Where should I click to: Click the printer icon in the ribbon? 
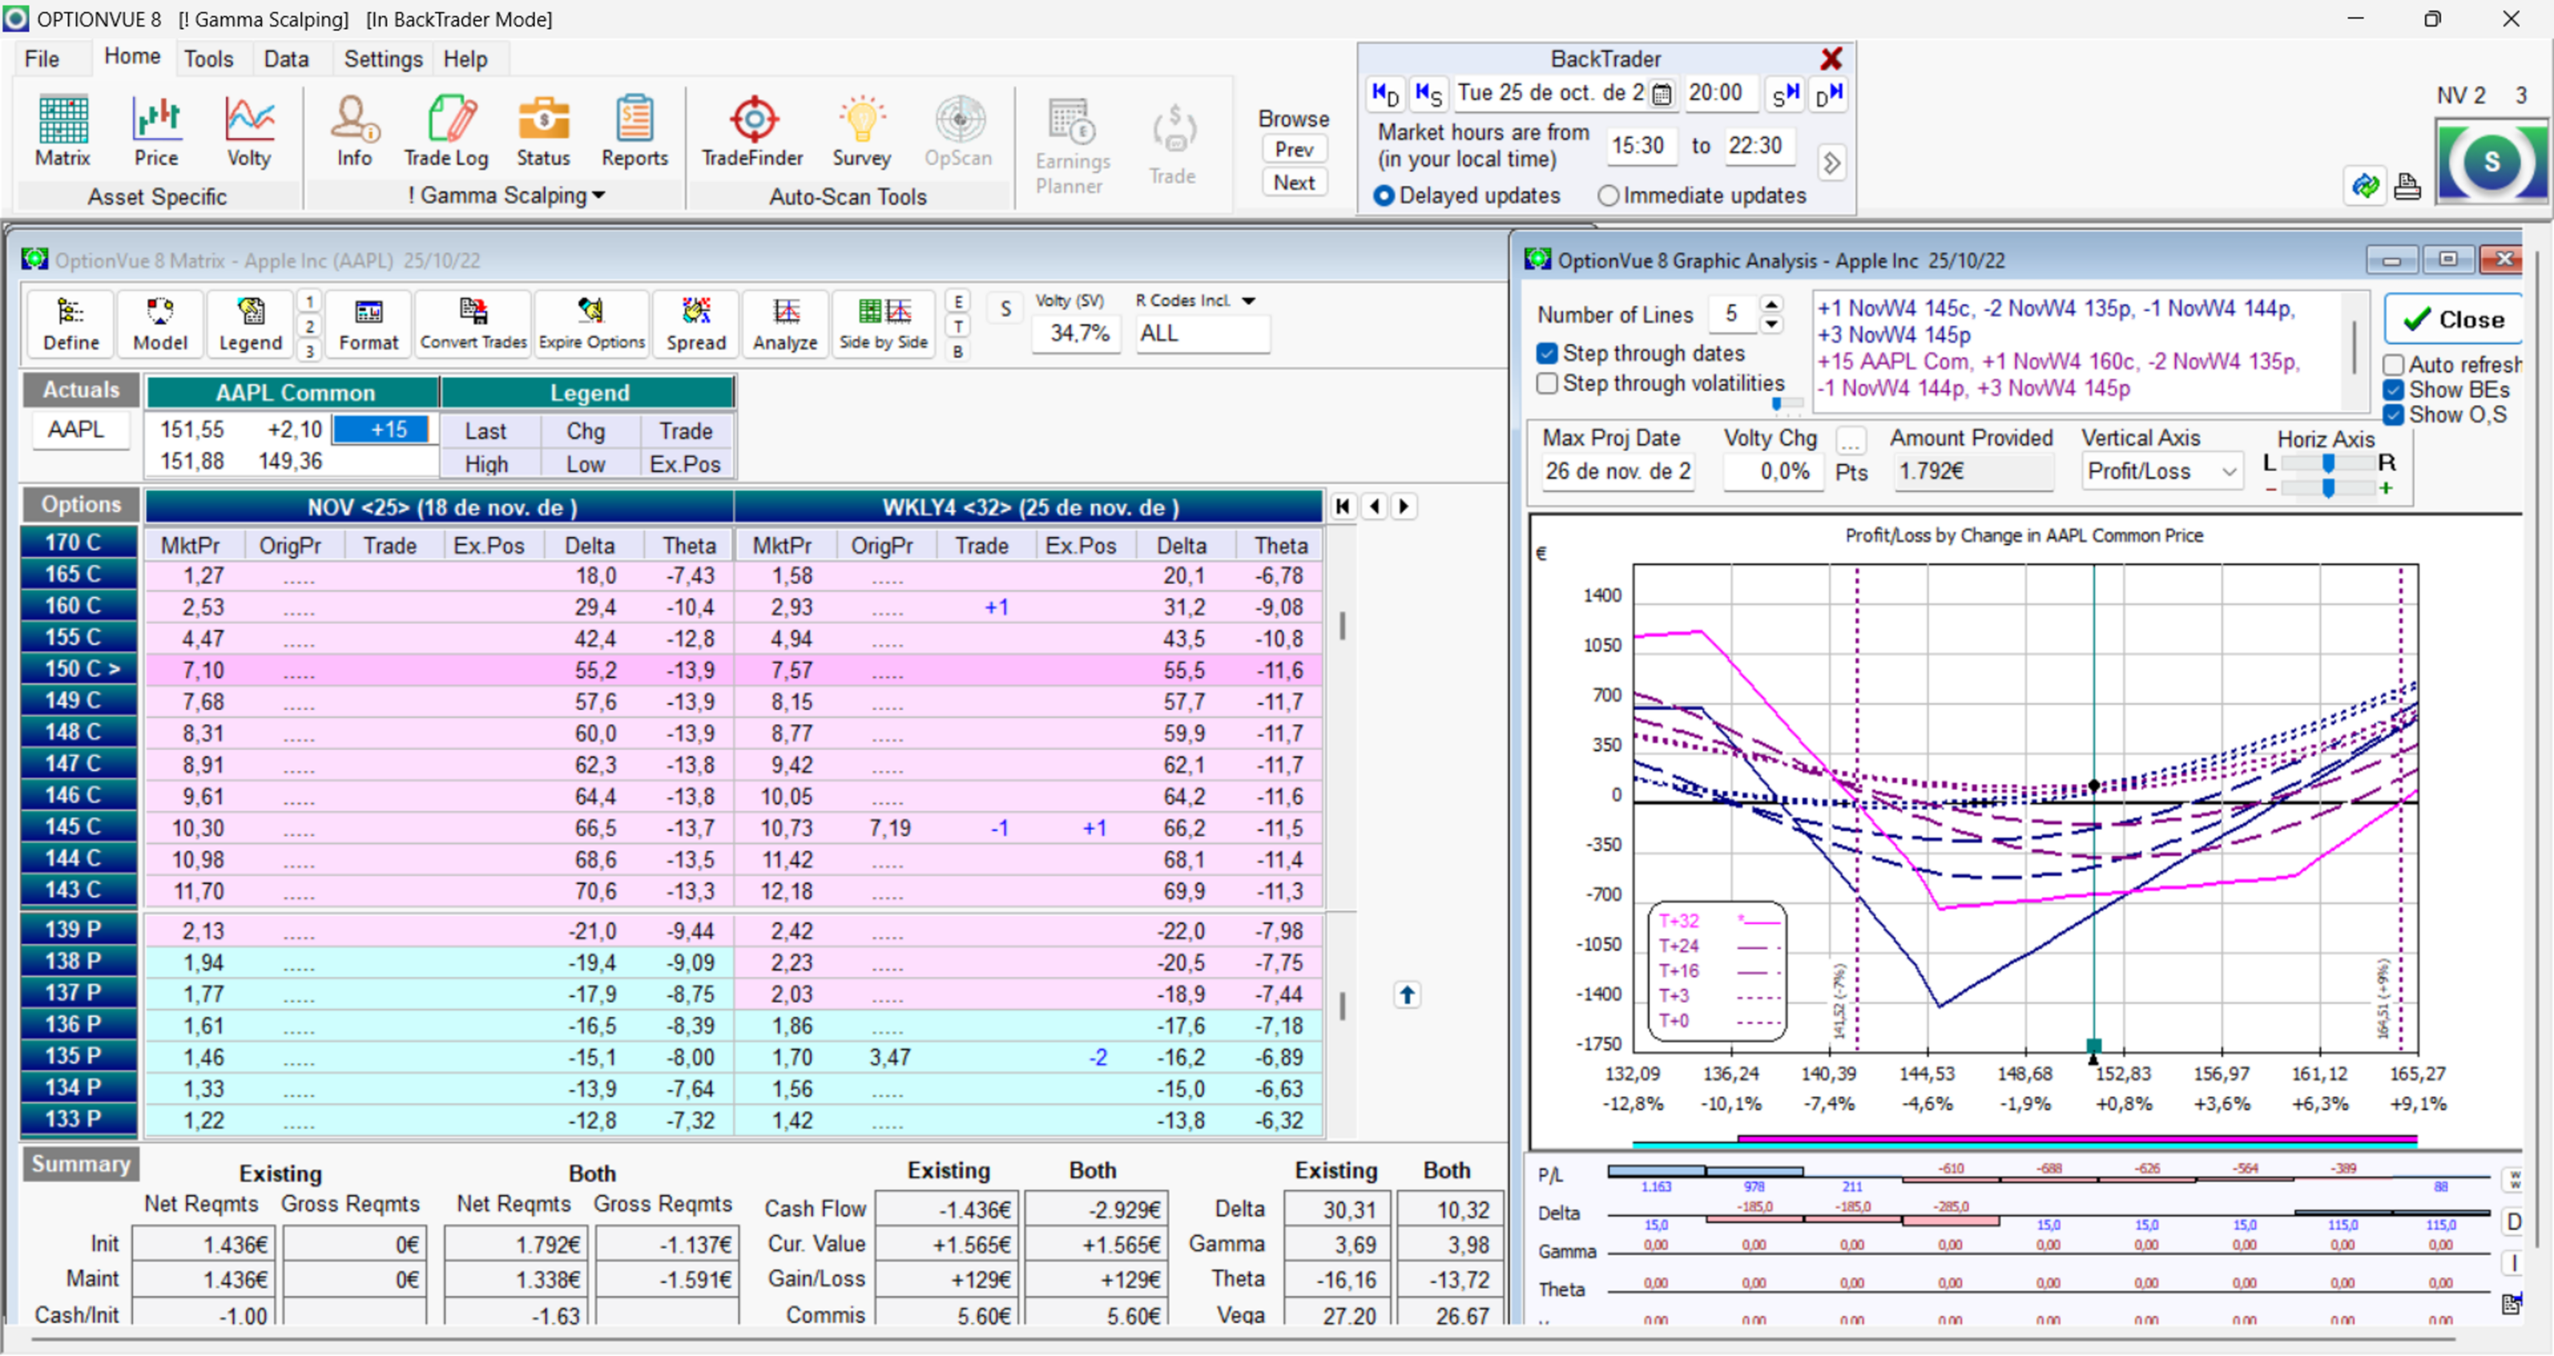pos(2408,186)
